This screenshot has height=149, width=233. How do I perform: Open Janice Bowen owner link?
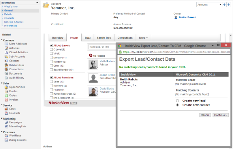(x=187, y=17)
